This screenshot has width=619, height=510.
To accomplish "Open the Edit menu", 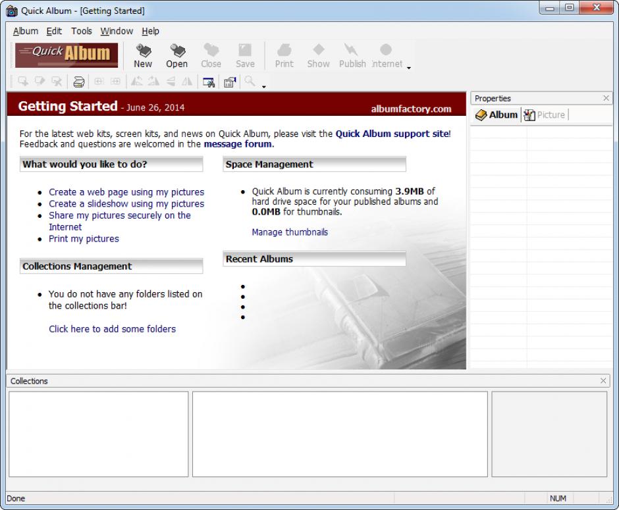I will [54, 31].
